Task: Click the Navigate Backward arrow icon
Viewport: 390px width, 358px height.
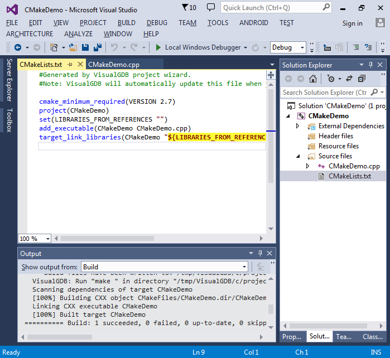Action: tap(18, 47)
